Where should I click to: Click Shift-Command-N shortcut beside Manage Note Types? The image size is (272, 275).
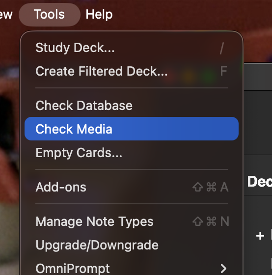pos(211,221)
